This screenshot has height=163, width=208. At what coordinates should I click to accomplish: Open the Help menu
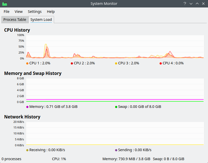tap(51, 12)
